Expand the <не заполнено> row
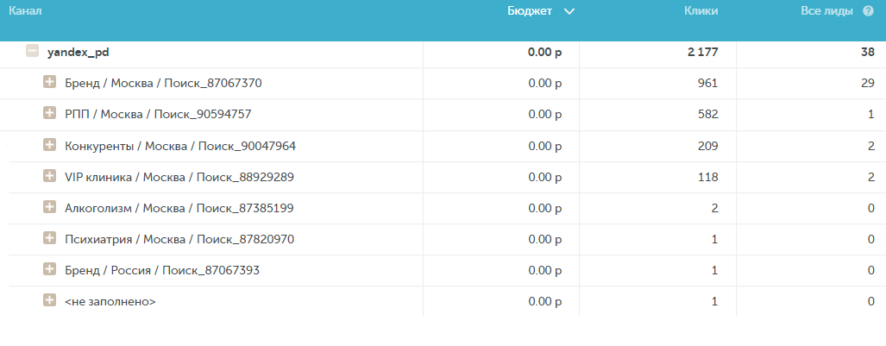Viewport: 886px width, 346px height. 50,301
